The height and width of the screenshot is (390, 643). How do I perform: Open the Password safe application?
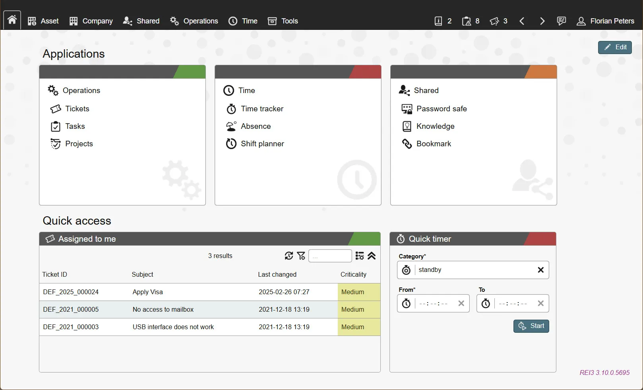point(442,109)
